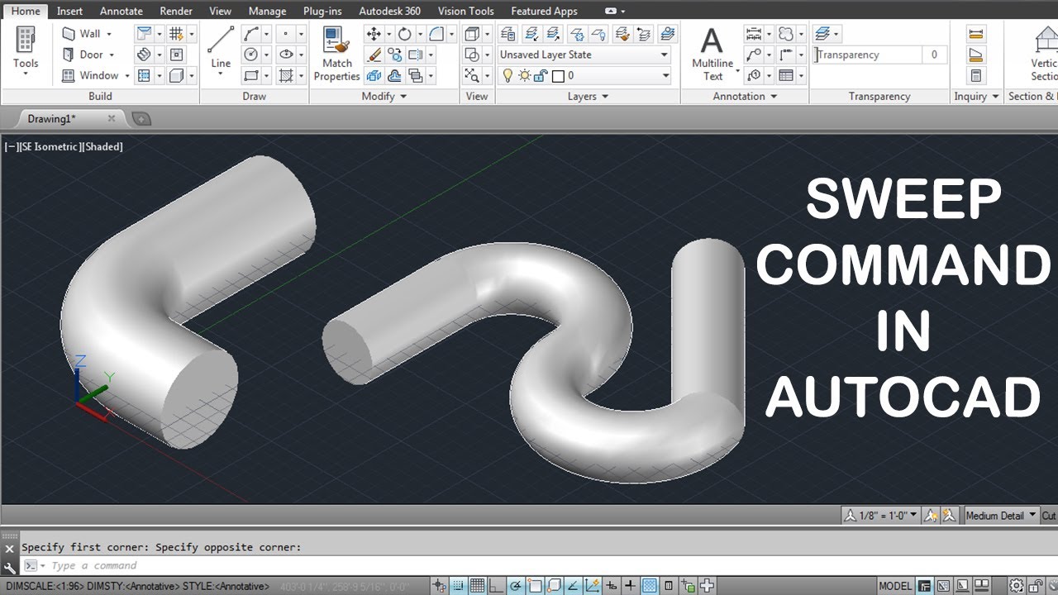Open the workspace switching gear icon
The height and width of the screenshot is (595, 1058).
coord(1016,586)
